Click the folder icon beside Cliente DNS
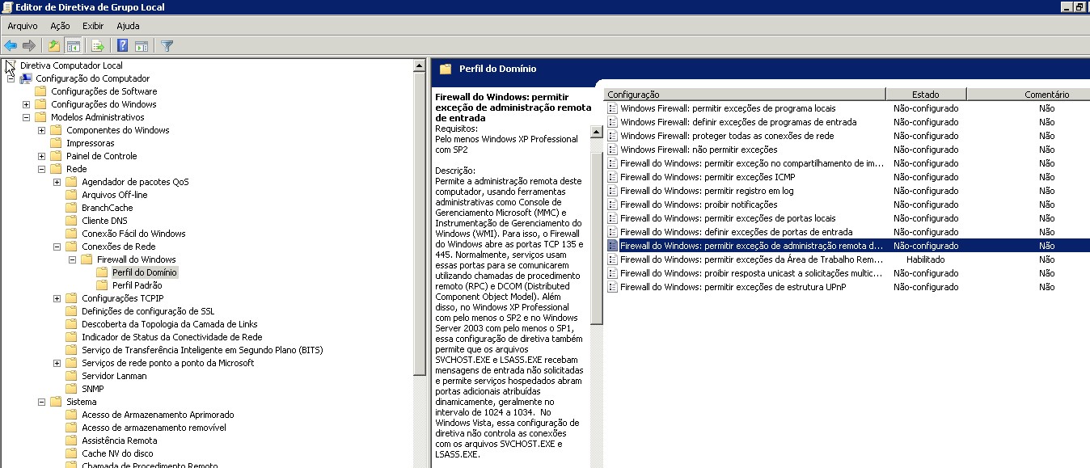The image size is (1090, 468). (72, 221)
